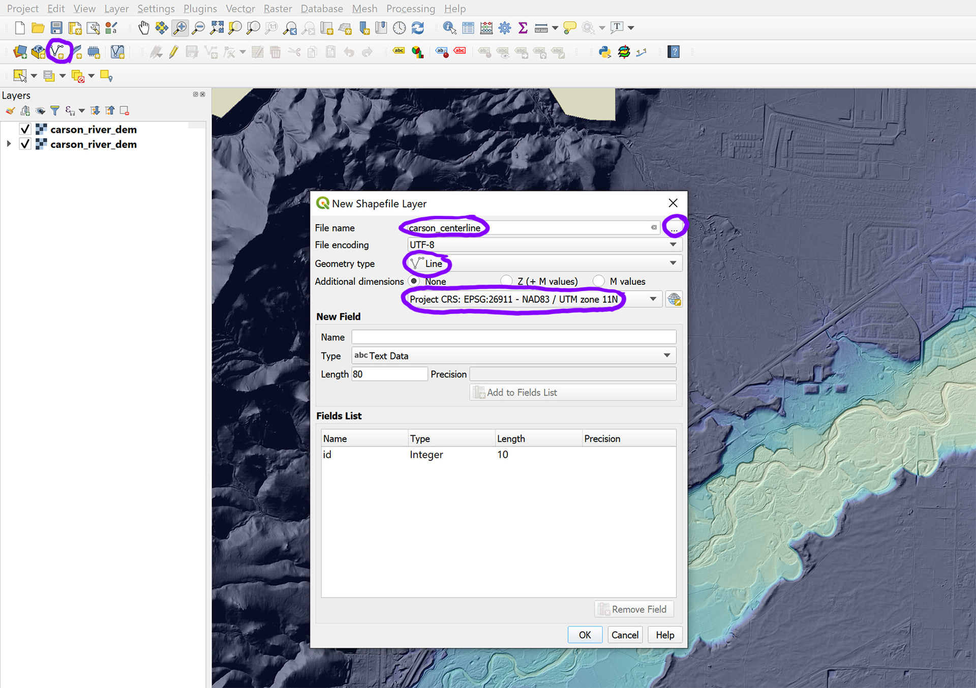Screen dimensions: 976x688
Task: Select the Z (+ M values) radio button
Action: [506, 281]
